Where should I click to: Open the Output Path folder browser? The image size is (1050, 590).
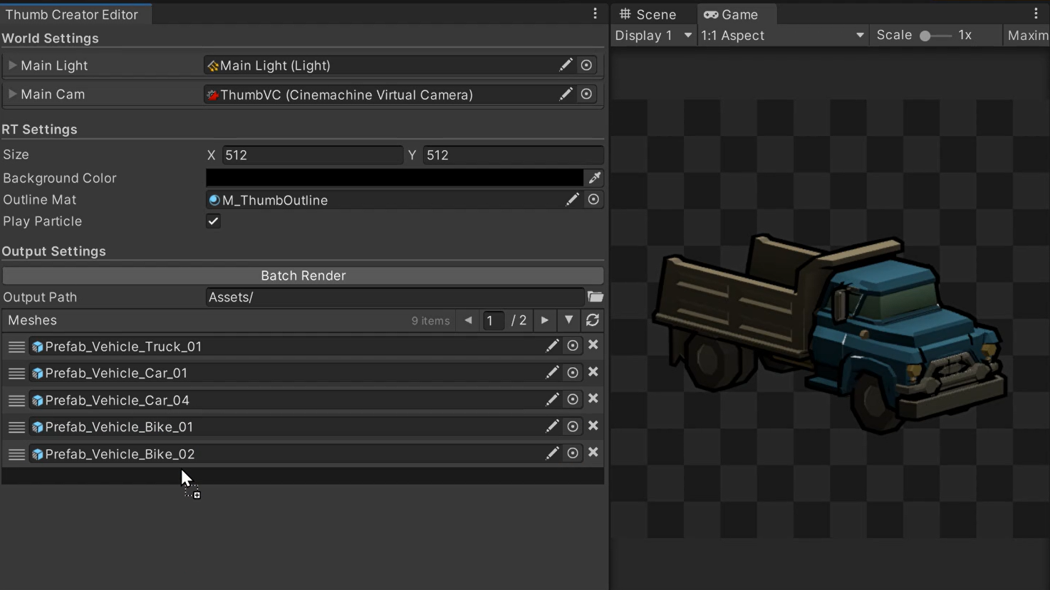[596, 297]
